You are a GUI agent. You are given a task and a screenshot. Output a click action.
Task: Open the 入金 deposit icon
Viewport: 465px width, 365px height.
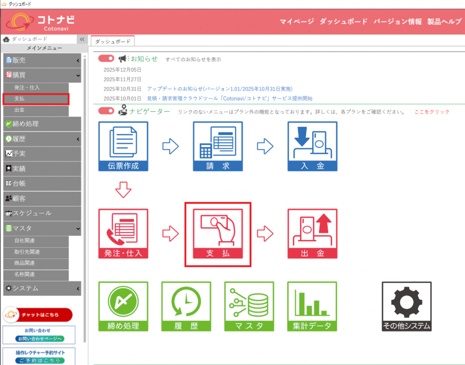312,146
